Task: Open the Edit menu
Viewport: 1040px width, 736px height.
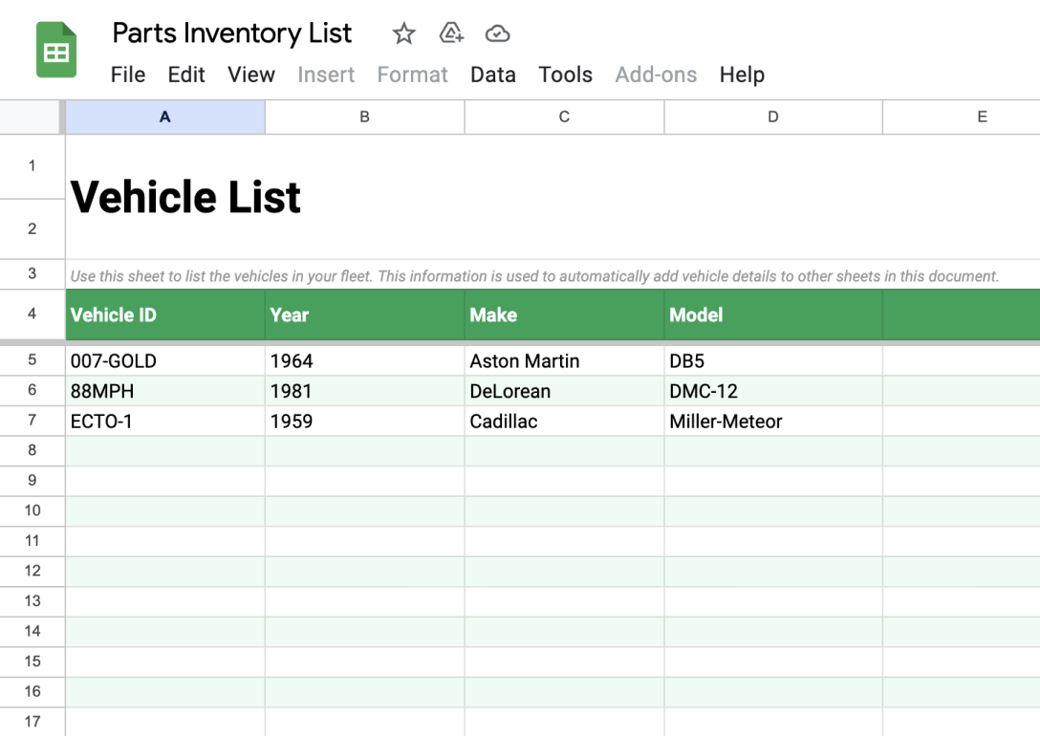Action: 186,75
